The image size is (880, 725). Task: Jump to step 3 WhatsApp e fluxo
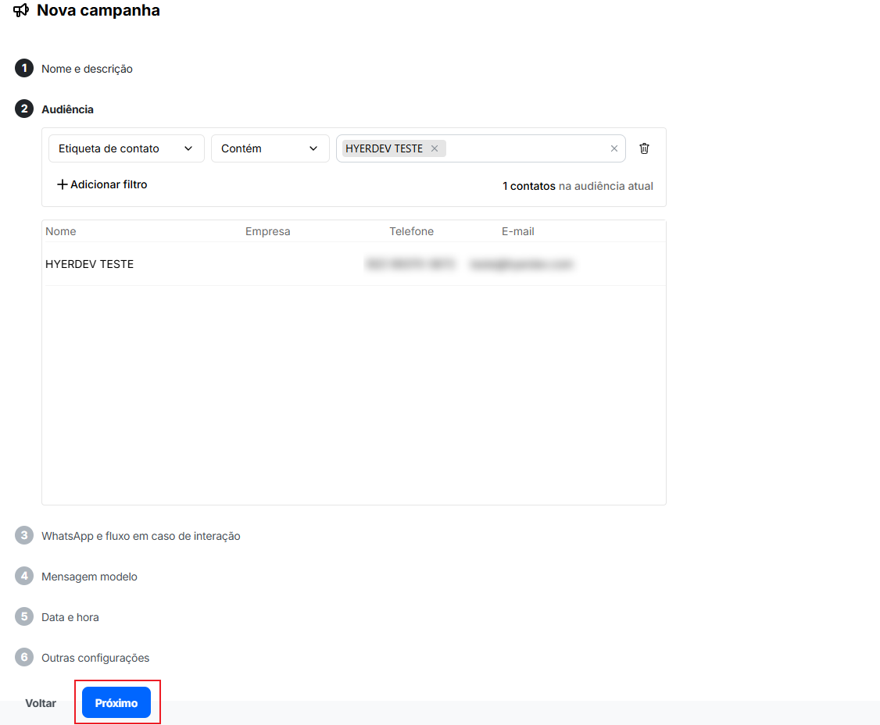[x=141, y=536]
